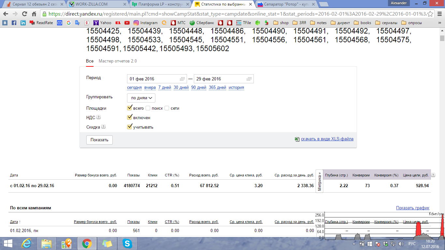Screen dimensions: 445x250
Task: Open the 'по дням' grouping dropdown
Action: [141, 98]
